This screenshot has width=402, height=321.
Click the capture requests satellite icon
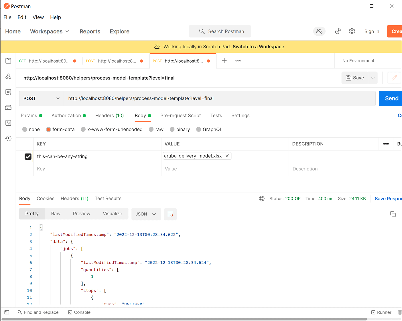pos(338,31)
